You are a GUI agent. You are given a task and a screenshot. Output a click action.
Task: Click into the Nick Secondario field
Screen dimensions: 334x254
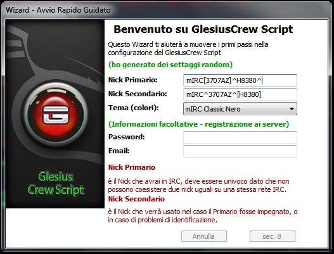pos(240,94)
